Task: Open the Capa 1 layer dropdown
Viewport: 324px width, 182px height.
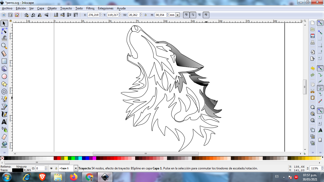Action: click(x=76, y=168)
